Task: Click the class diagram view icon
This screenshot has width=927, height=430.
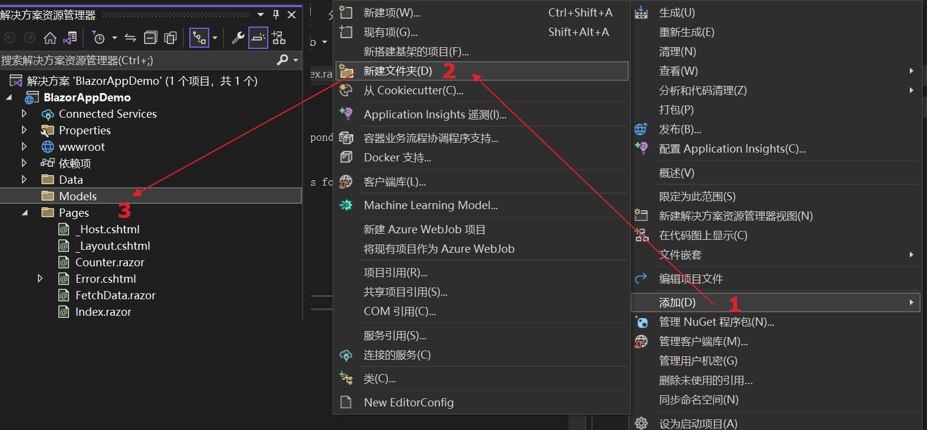Action: point(279,38)
